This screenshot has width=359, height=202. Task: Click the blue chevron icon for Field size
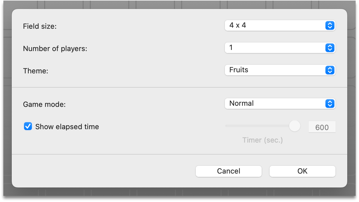pyautogui.click(x=330, y=26)
